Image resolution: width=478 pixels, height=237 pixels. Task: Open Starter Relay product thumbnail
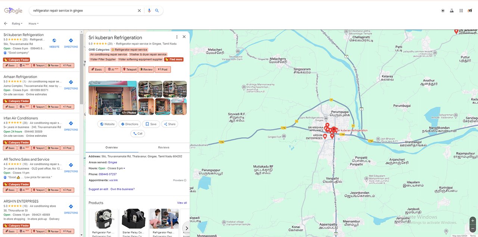pos(133,218)
